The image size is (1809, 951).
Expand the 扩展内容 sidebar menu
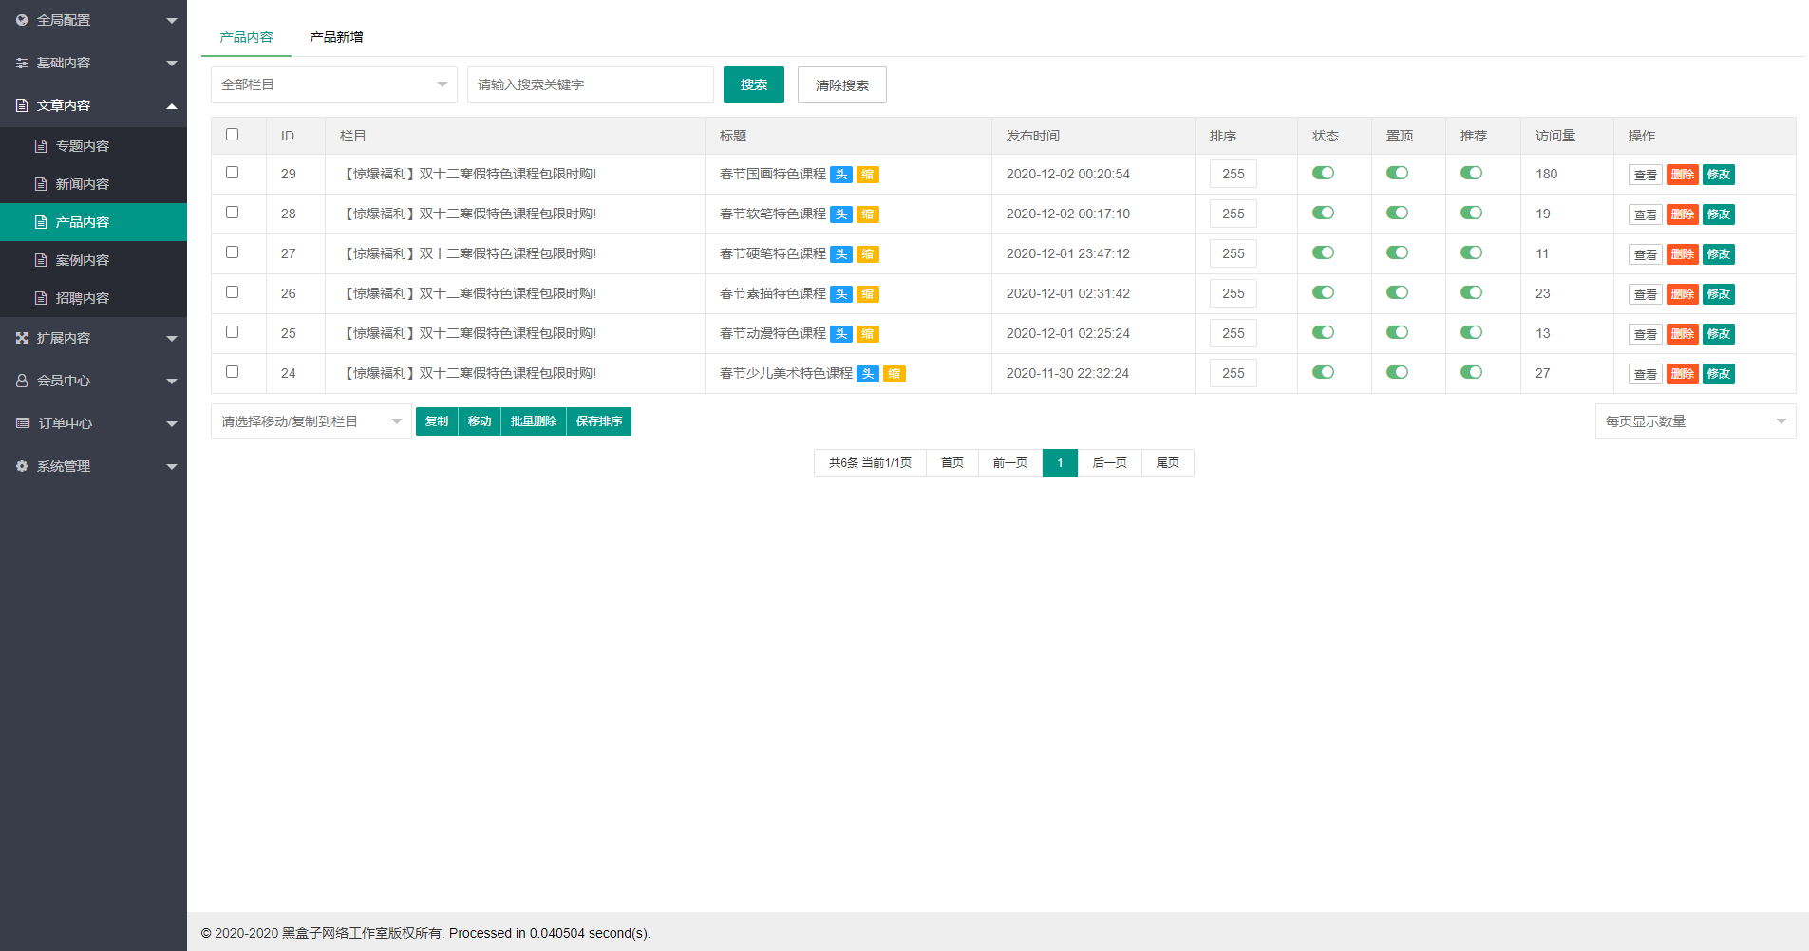click(x=93, y=338)
